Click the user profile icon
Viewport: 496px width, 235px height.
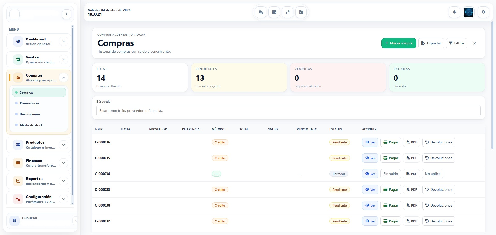[x=483, y=12]
